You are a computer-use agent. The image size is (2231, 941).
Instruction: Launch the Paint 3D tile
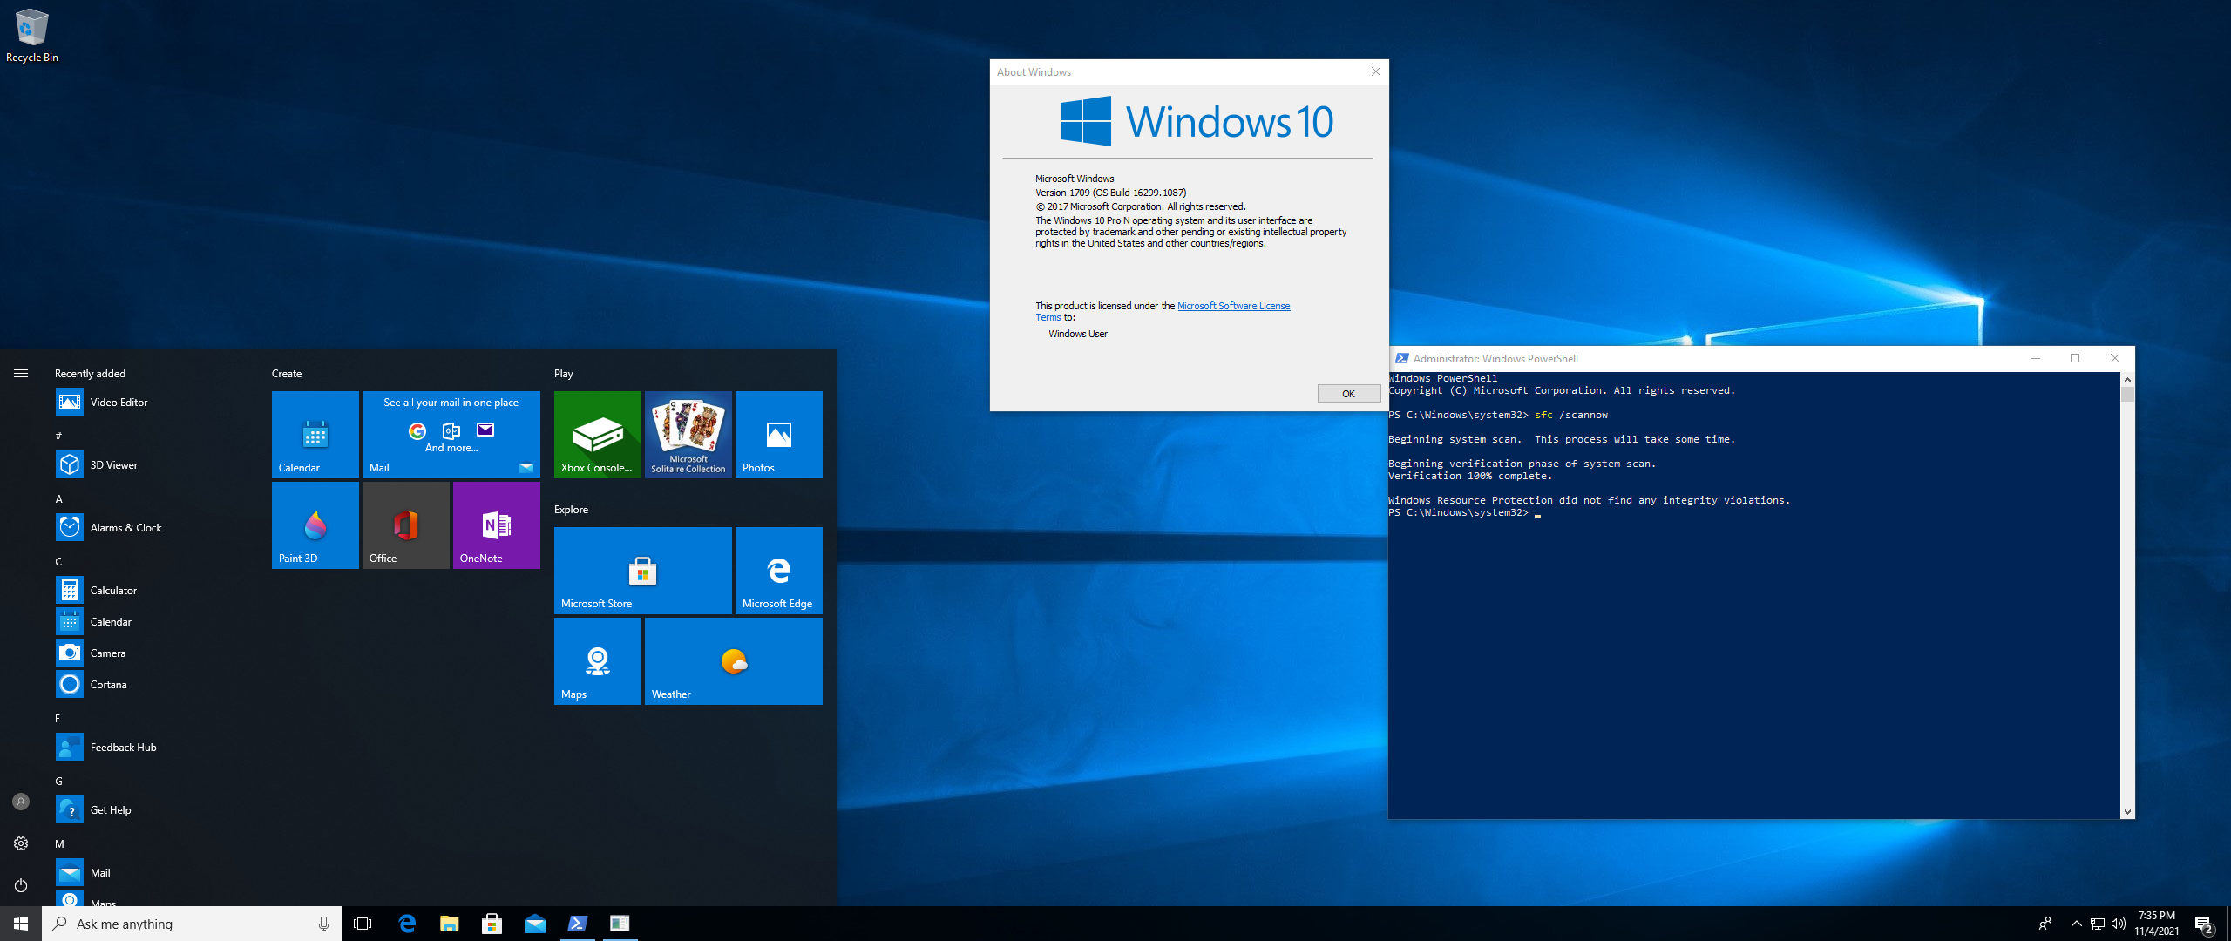[315, 525]
